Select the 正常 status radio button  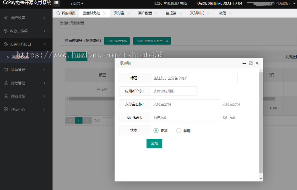click(x=156, y=131)
